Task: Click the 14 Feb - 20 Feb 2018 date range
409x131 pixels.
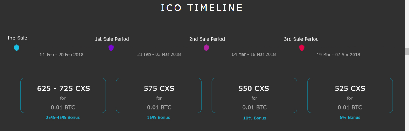Action: coord(61,55)
